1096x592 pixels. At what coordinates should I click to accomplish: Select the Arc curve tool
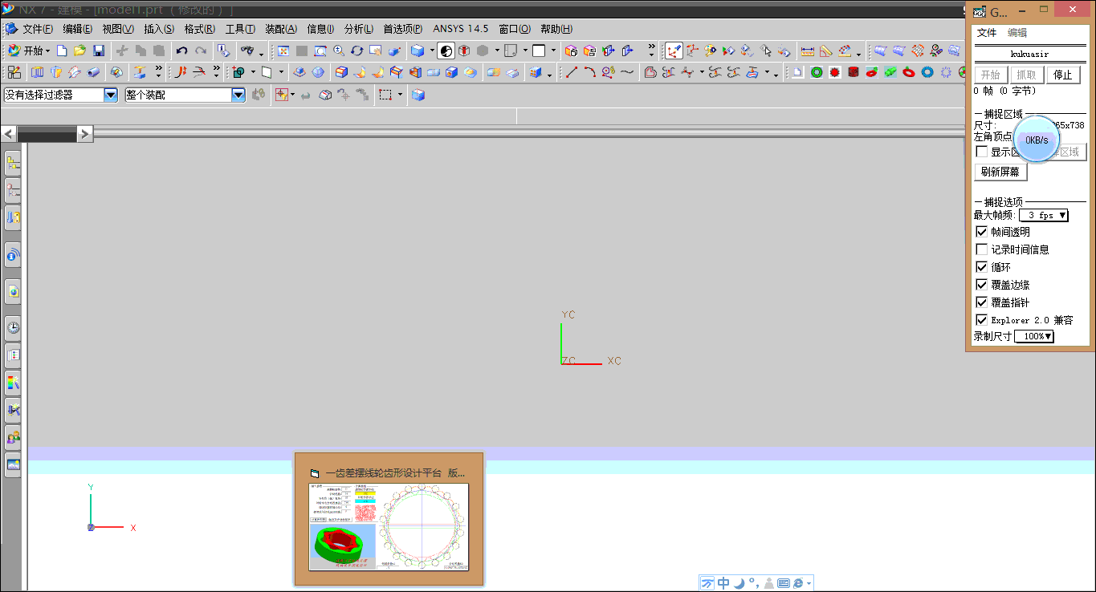coord(590,72)
